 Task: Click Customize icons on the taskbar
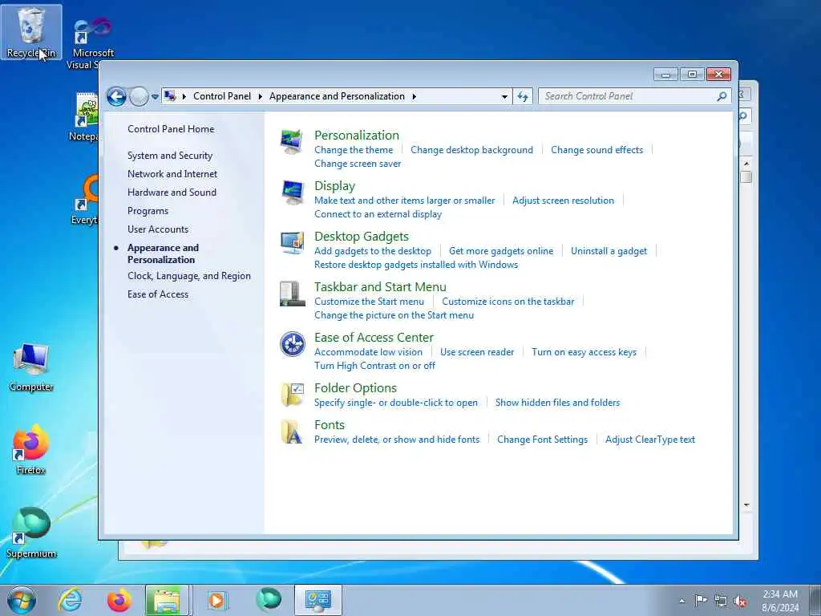pos(508,302)
